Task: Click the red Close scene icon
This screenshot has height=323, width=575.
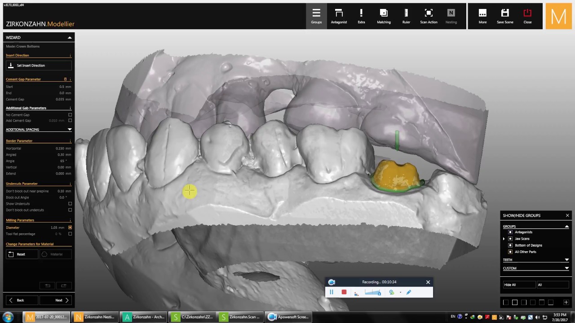Action: pos(527,16)
